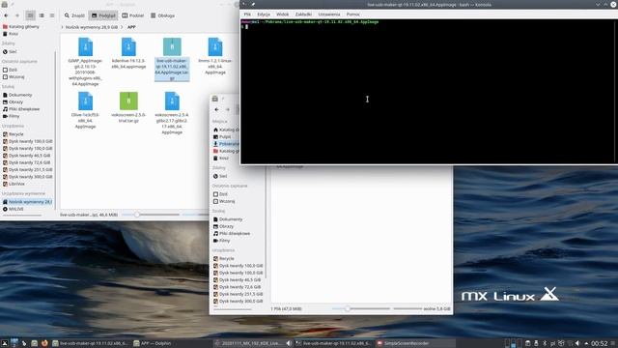Click Nośnik wymienny 28,9 GiB breadcrumb
The image size is (618, 348).
coord(92,27)
